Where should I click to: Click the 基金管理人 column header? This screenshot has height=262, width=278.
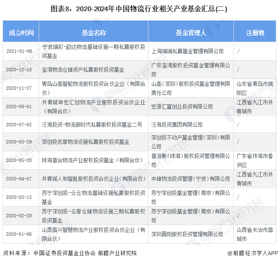(x=191, y=33)
